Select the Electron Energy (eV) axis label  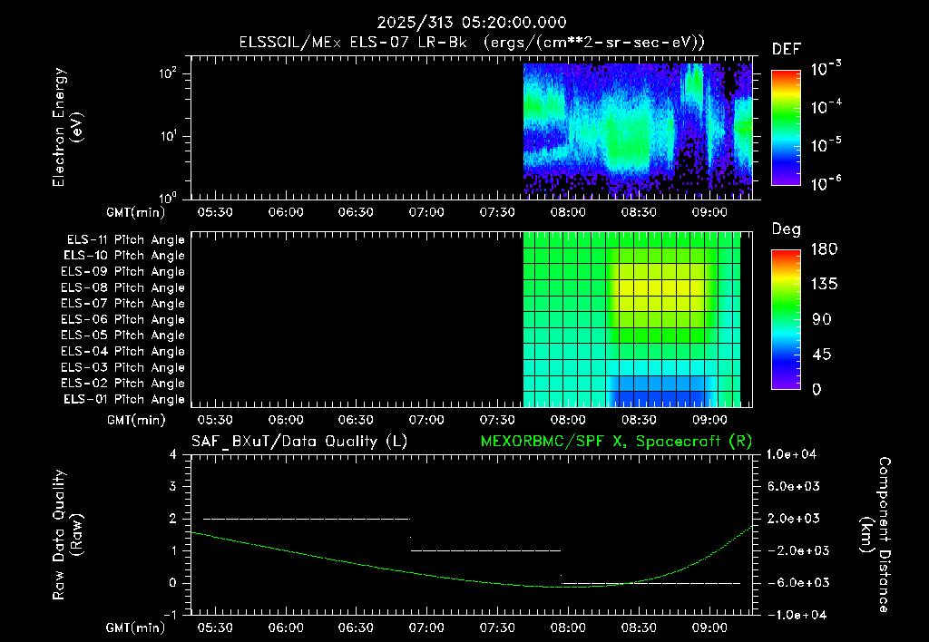pos(67,127)
